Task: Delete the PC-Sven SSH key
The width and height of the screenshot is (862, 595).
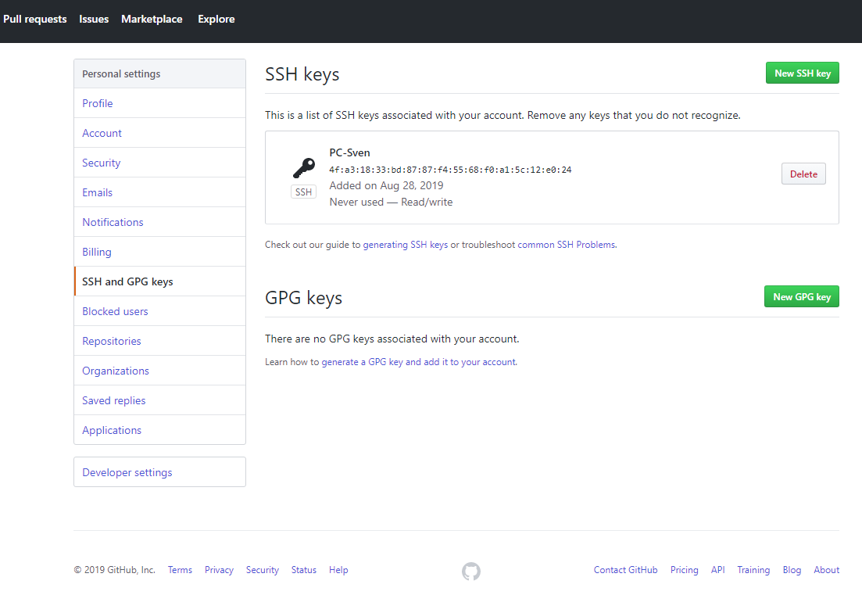Action: 803,174
